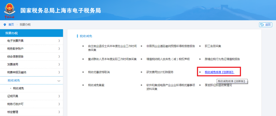Select the 税收减免 sub-item in the sidebar
Screen dimensions: 276x116
click(20, 88)
